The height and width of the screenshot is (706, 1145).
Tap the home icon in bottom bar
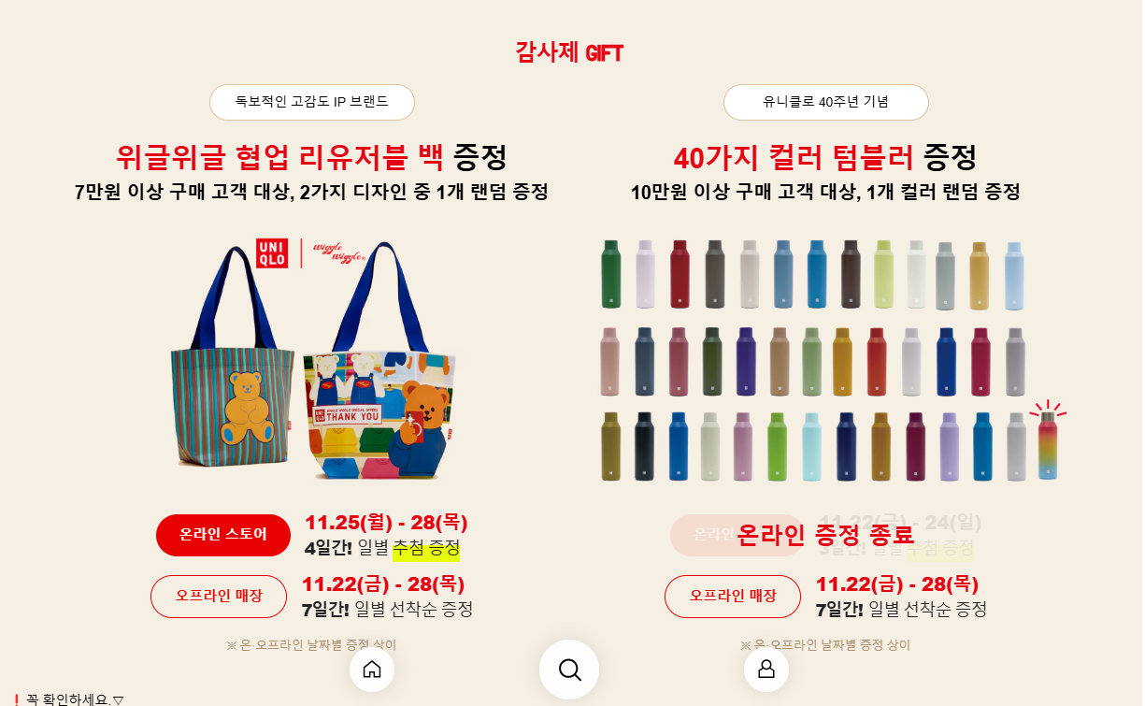(x=372, y=670)
